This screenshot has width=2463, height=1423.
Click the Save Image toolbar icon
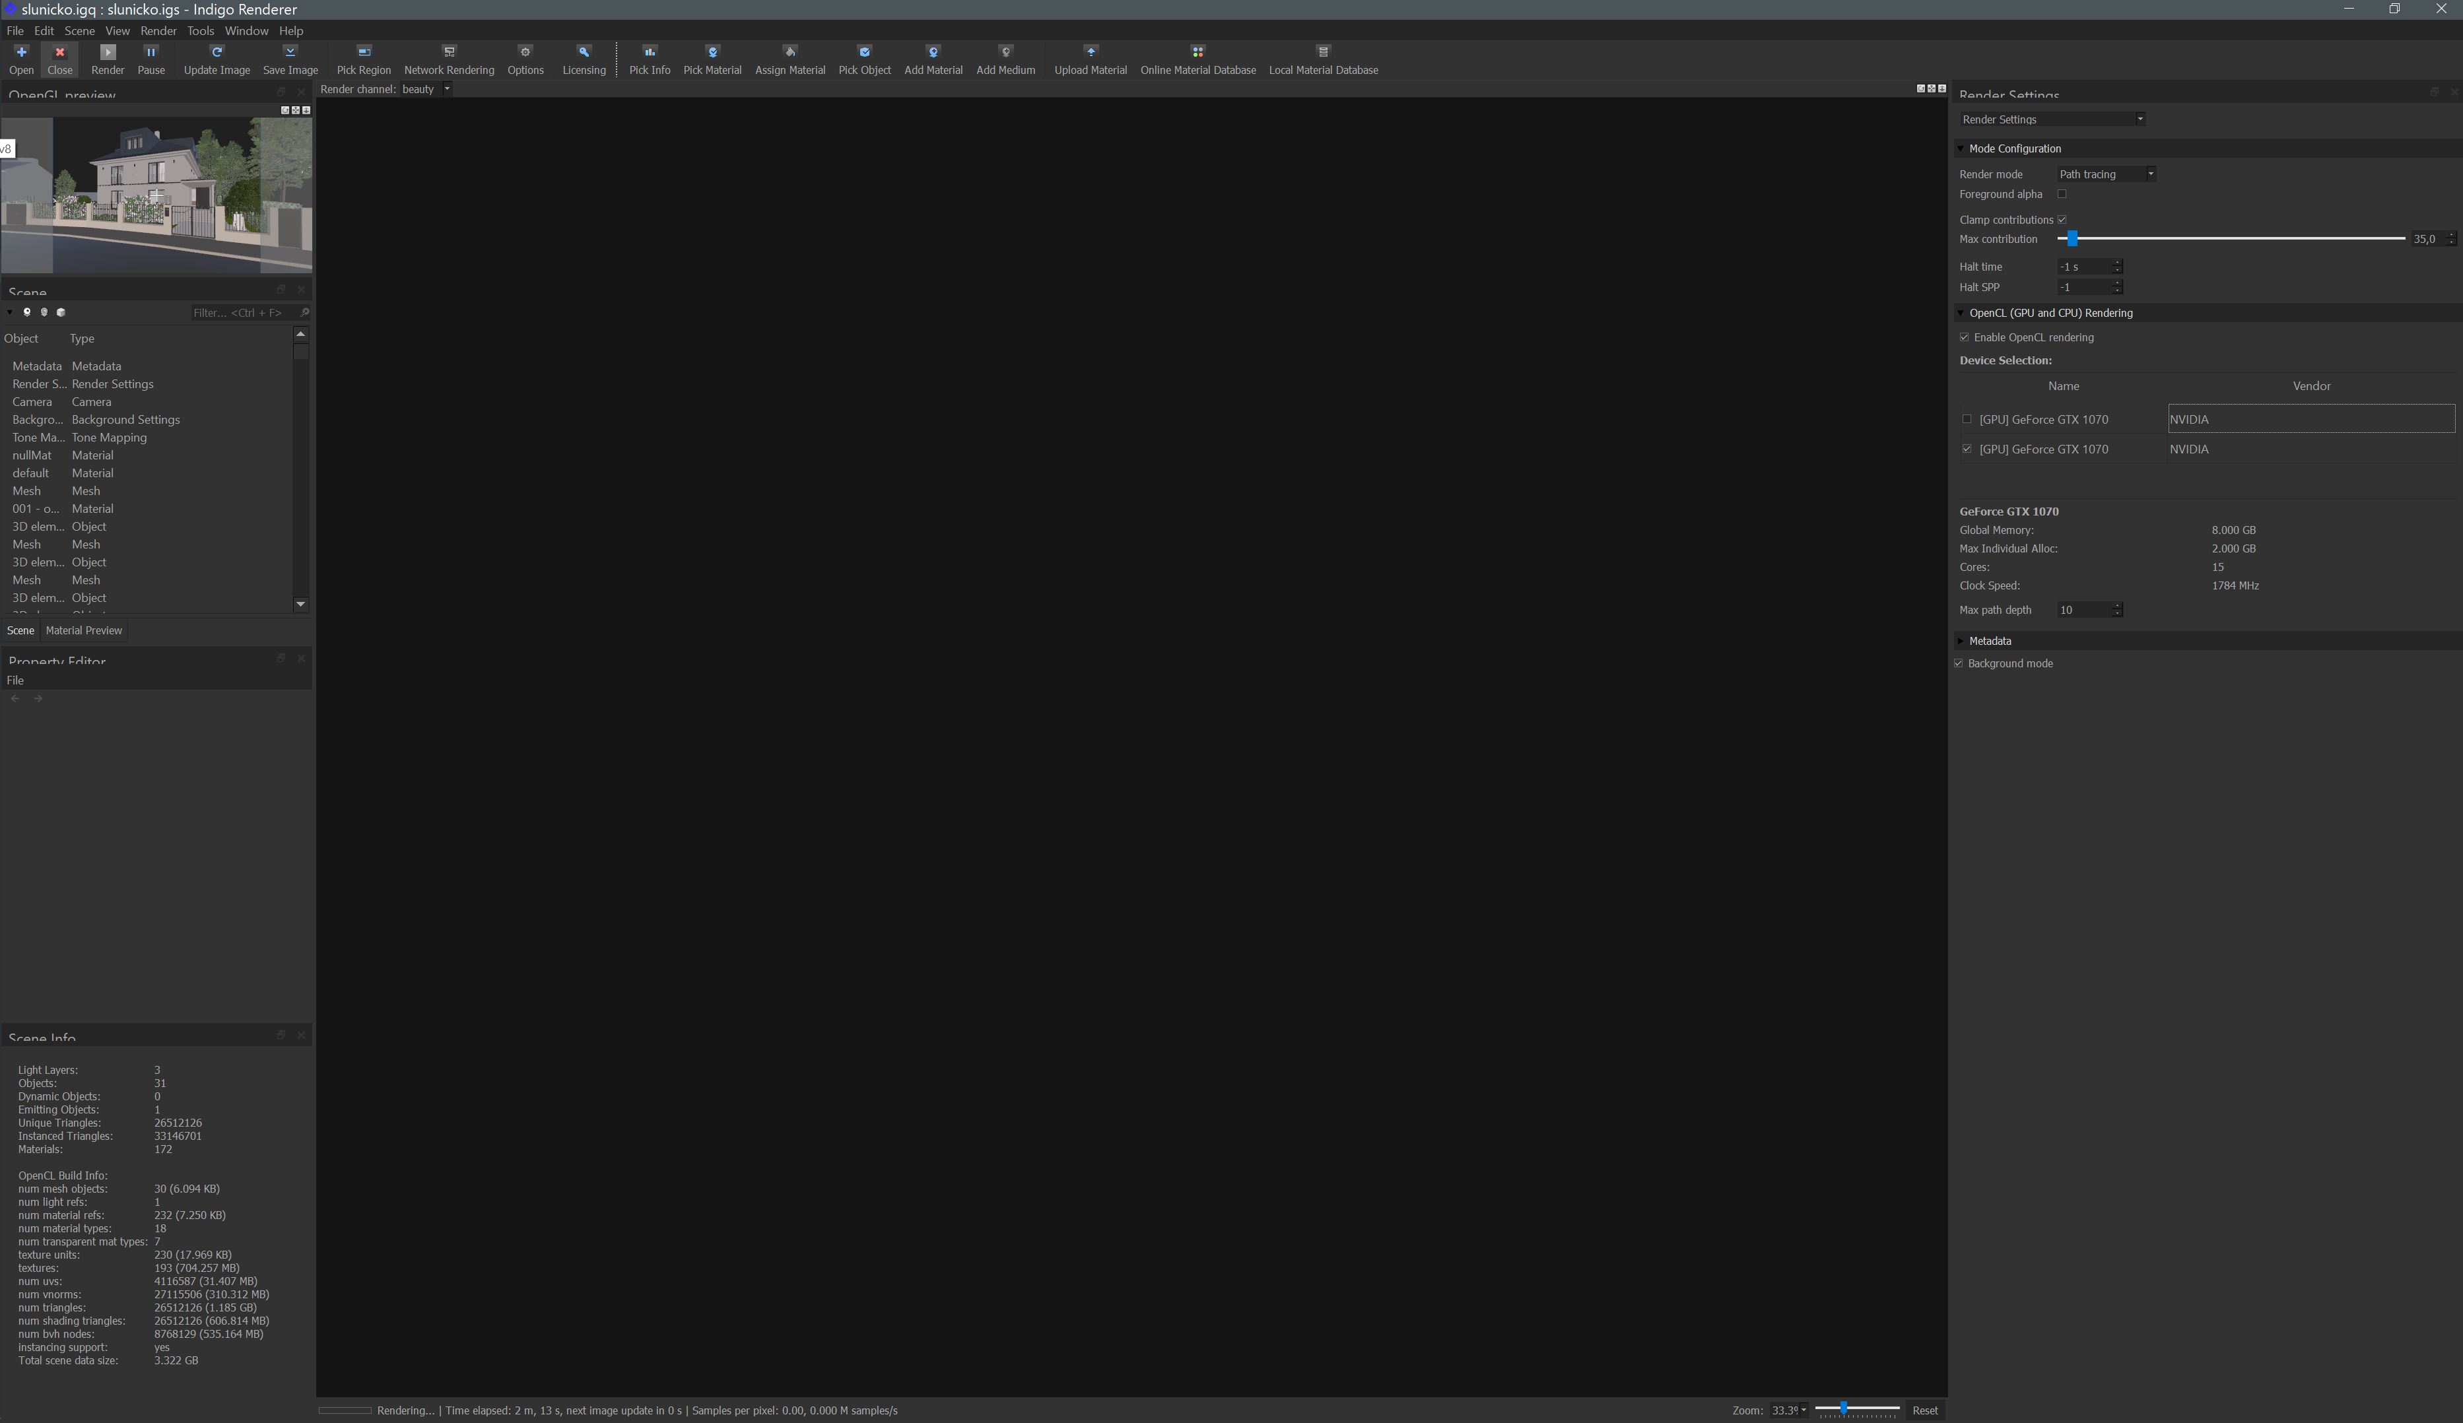pos(290,59)
